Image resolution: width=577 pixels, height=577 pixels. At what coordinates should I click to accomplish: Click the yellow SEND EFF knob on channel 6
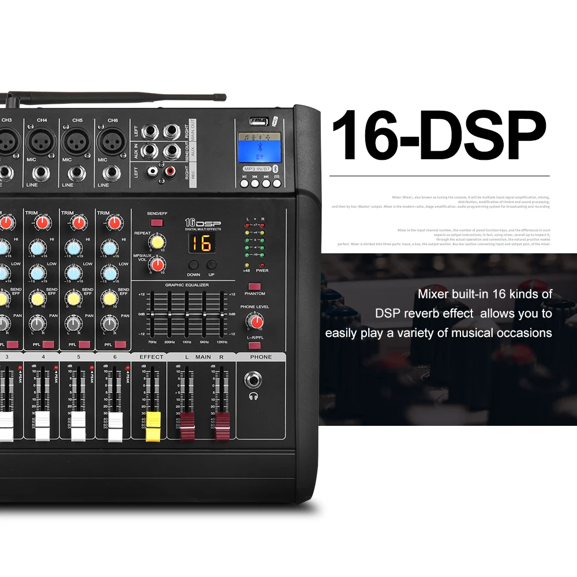tap(110, 299)
